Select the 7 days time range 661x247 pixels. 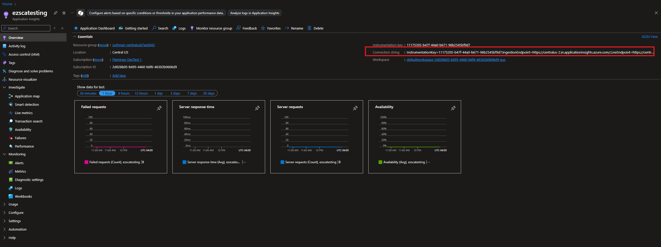[x=192, y=93]
